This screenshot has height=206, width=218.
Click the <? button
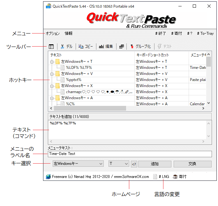tap(134, 164)
